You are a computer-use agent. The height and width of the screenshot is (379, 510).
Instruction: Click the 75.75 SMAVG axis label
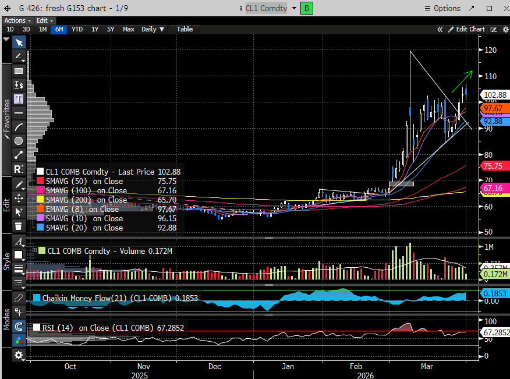point(495,166)
